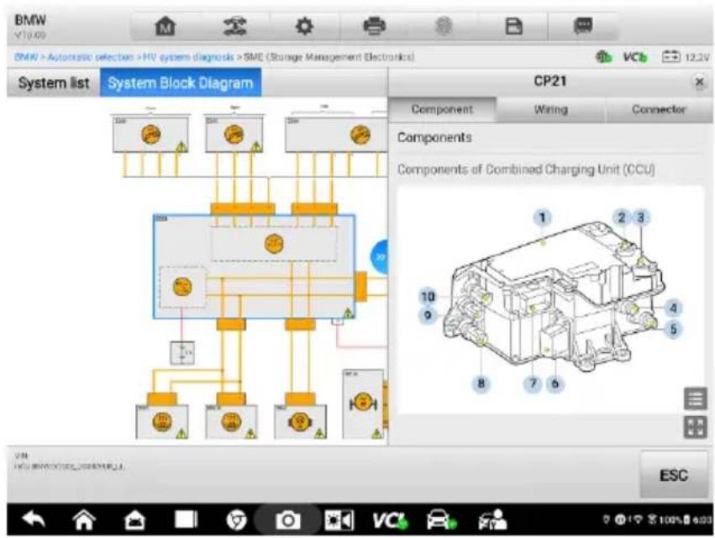Image resolution: width=715 pixels, height=538 pixels.
Task: Open recent apps square button
Action: (186, 520)
